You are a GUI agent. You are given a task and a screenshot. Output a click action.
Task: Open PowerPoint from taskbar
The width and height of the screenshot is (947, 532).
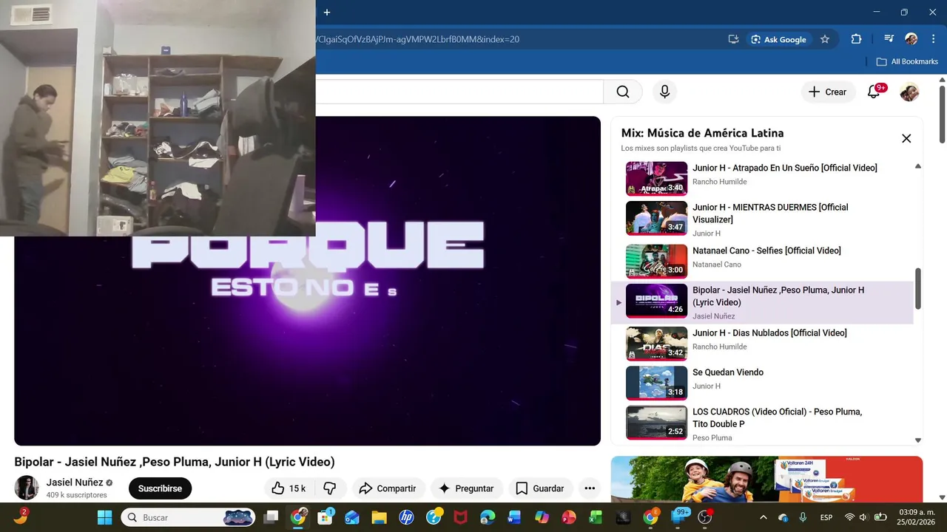tap(569, 517)
